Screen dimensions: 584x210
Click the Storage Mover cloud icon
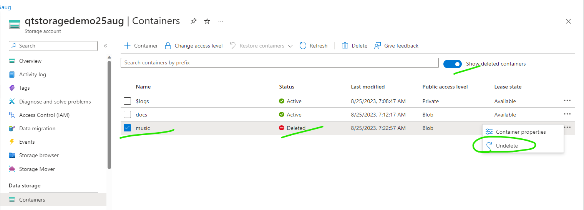point(12,169)
